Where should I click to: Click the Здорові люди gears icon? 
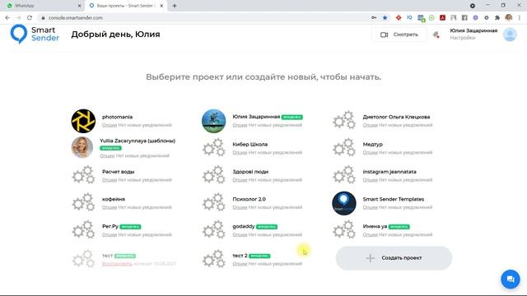pos(214,175)
